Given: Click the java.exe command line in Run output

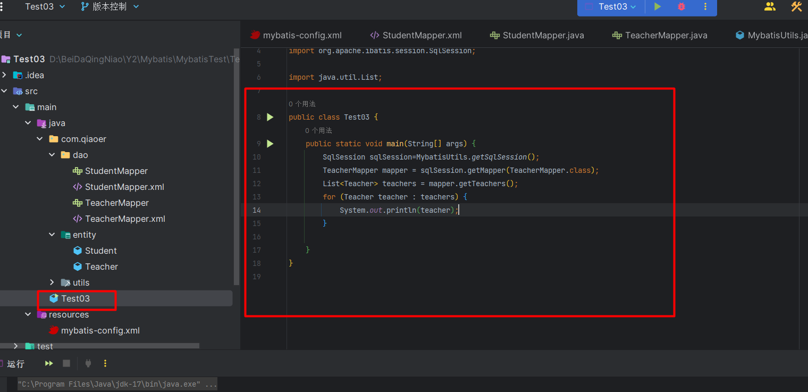Looking at the screenshot, I should coord(117,384).
